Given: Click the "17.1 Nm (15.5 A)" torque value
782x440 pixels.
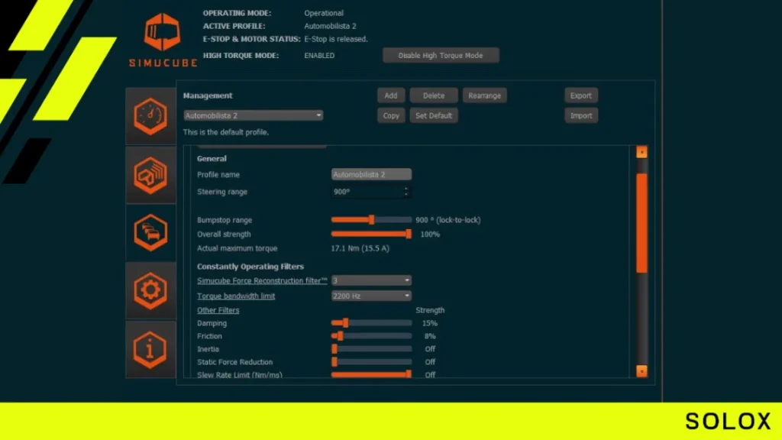Looking at the screenshot, I should [360, 248].
